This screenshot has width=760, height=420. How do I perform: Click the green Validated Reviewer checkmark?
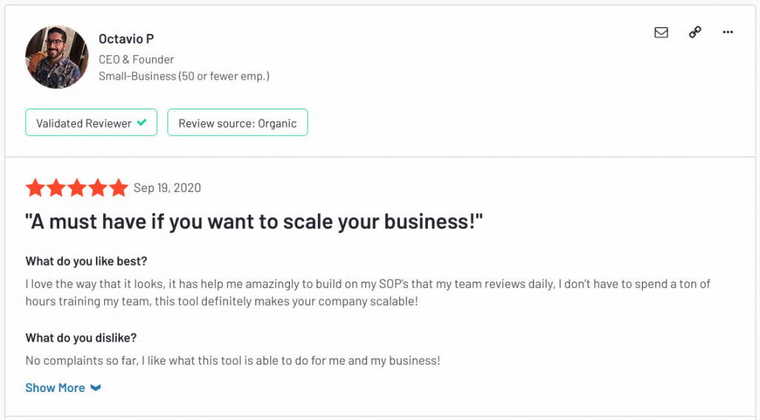coord(142,123)
